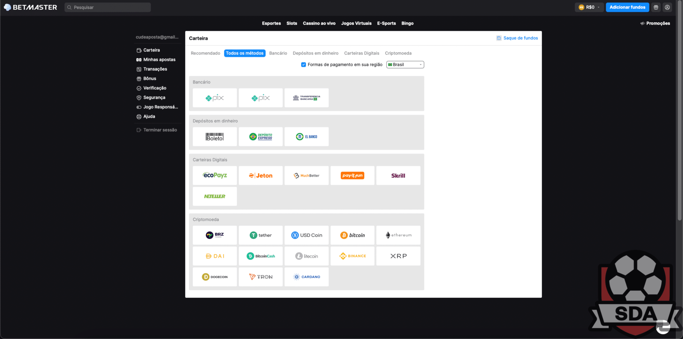Open Verificação in sidebar

151,88
